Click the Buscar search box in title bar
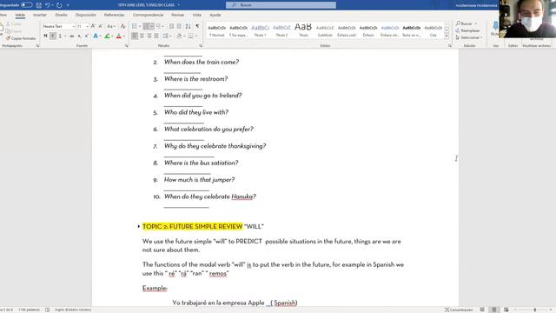Viewport: 556px width, 313px height. (x=281, y=5)
